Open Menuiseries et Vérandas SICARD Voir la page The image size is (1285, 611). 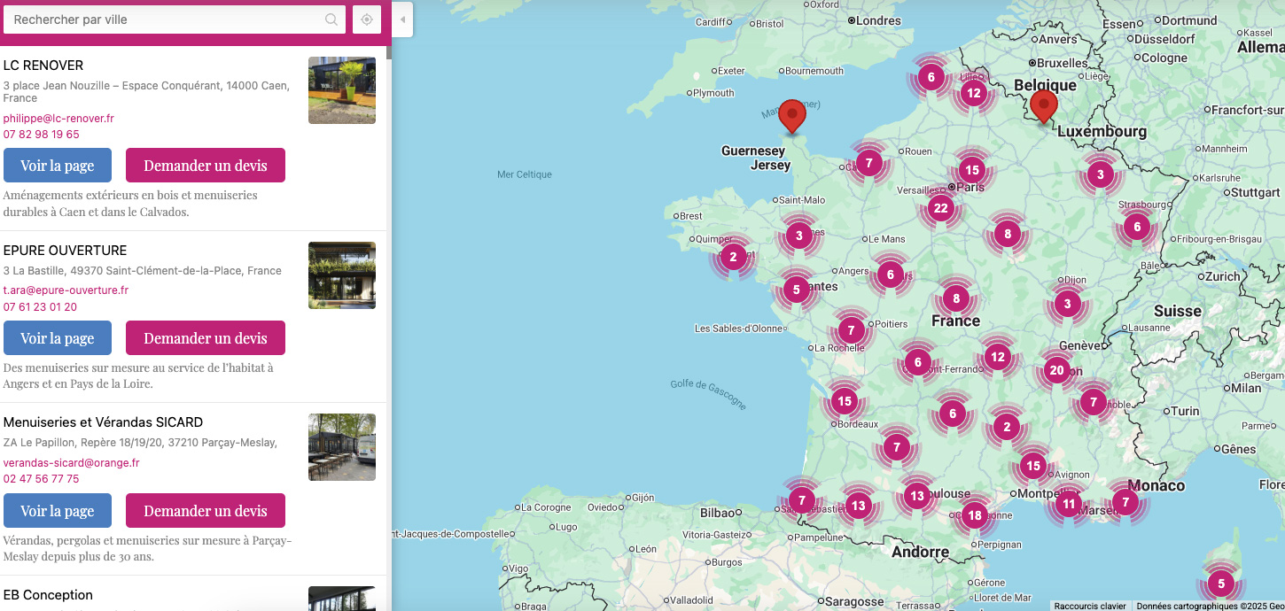coord(58,511)
